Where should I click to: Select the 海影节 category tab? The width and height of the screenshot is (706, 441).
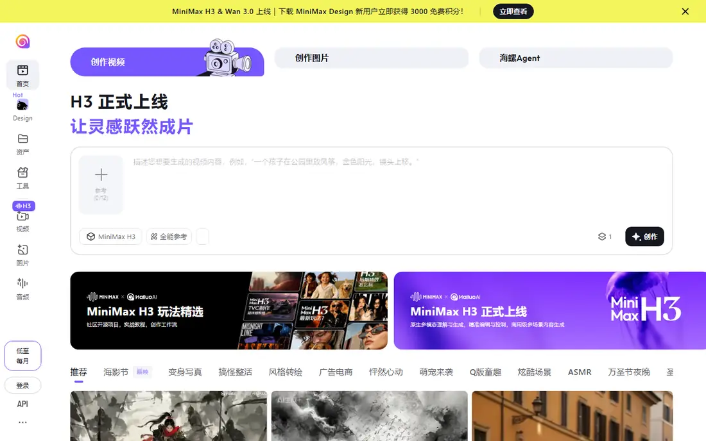(x=116, y=372)
